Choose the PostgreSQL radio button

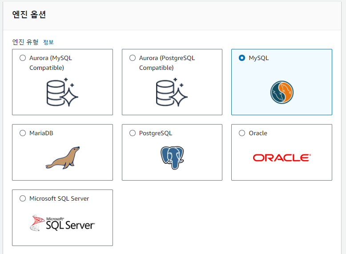point(133,133)
